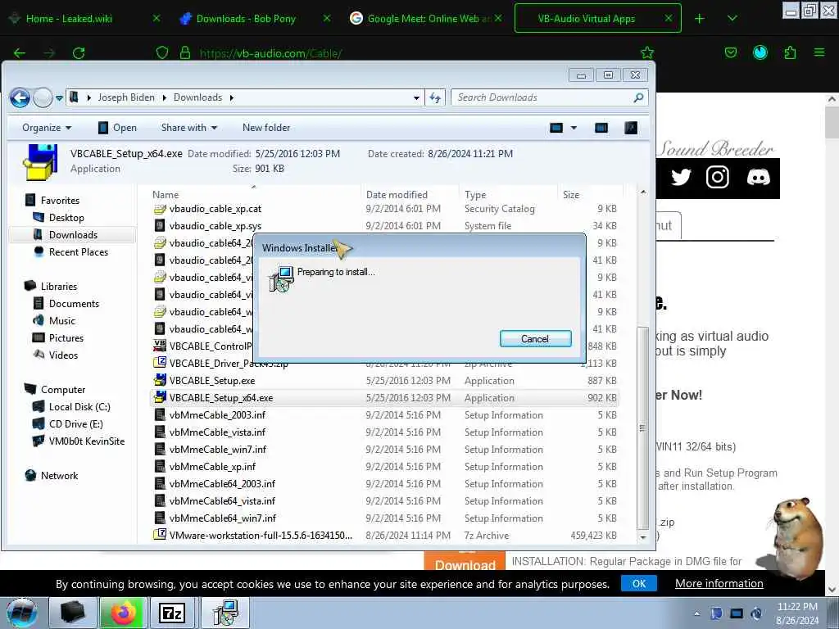Select VB-Audio Virtual Apps tab
This screenshot has width=839, height=629.
click(587, 19)
